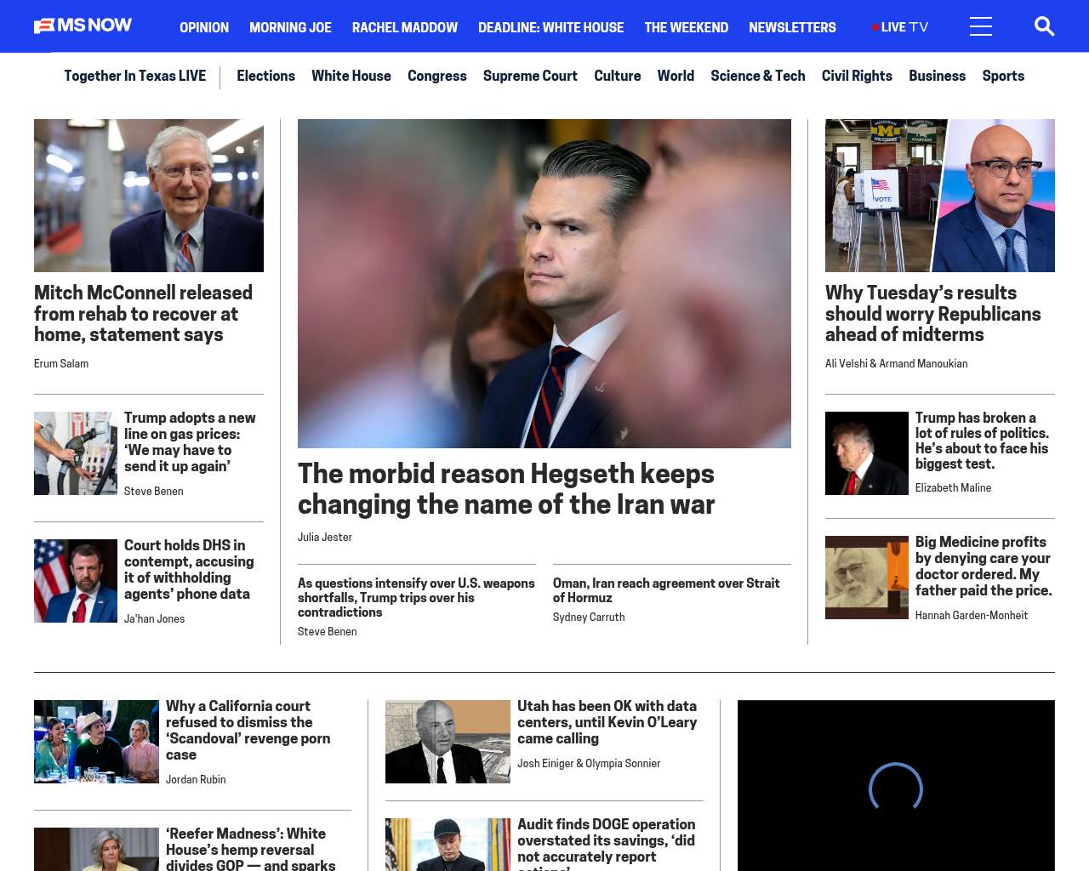The height and width of the screenshot is (871, 1089).
Task: Open DOGE audit article thumbnail
Action: pyautogui.click(x=448, y=845)
